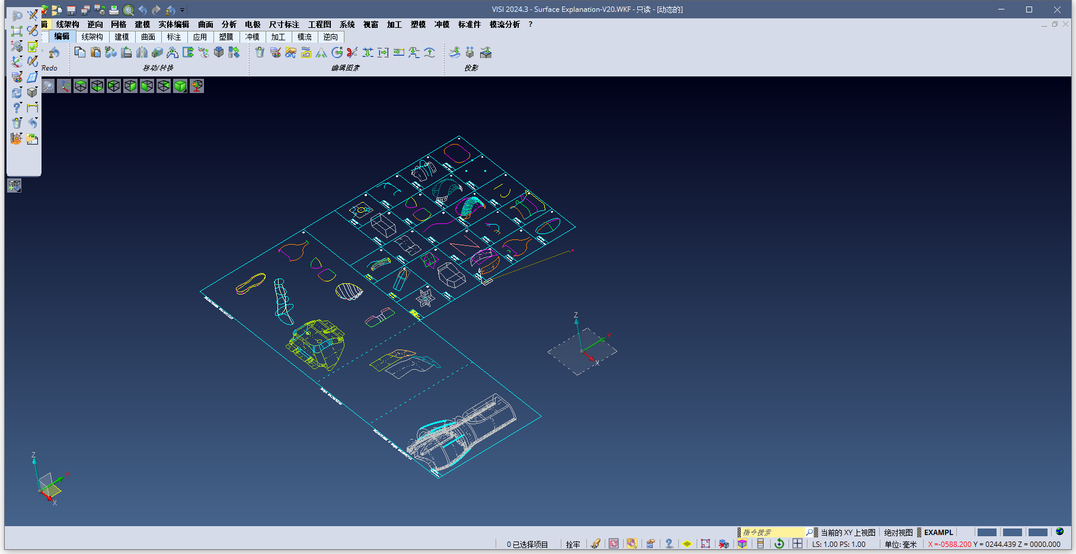Screen dimensions: 1076x554
Task: Click the ? help menu item
Action: [531, 24]
